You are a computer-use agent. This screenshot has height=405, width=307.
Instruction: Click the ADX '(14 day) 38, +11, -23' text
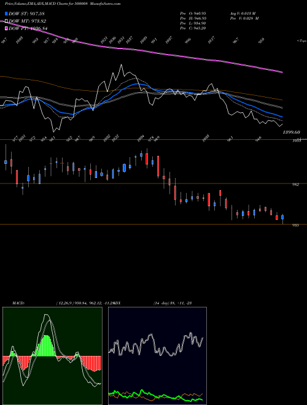[173, 303]
